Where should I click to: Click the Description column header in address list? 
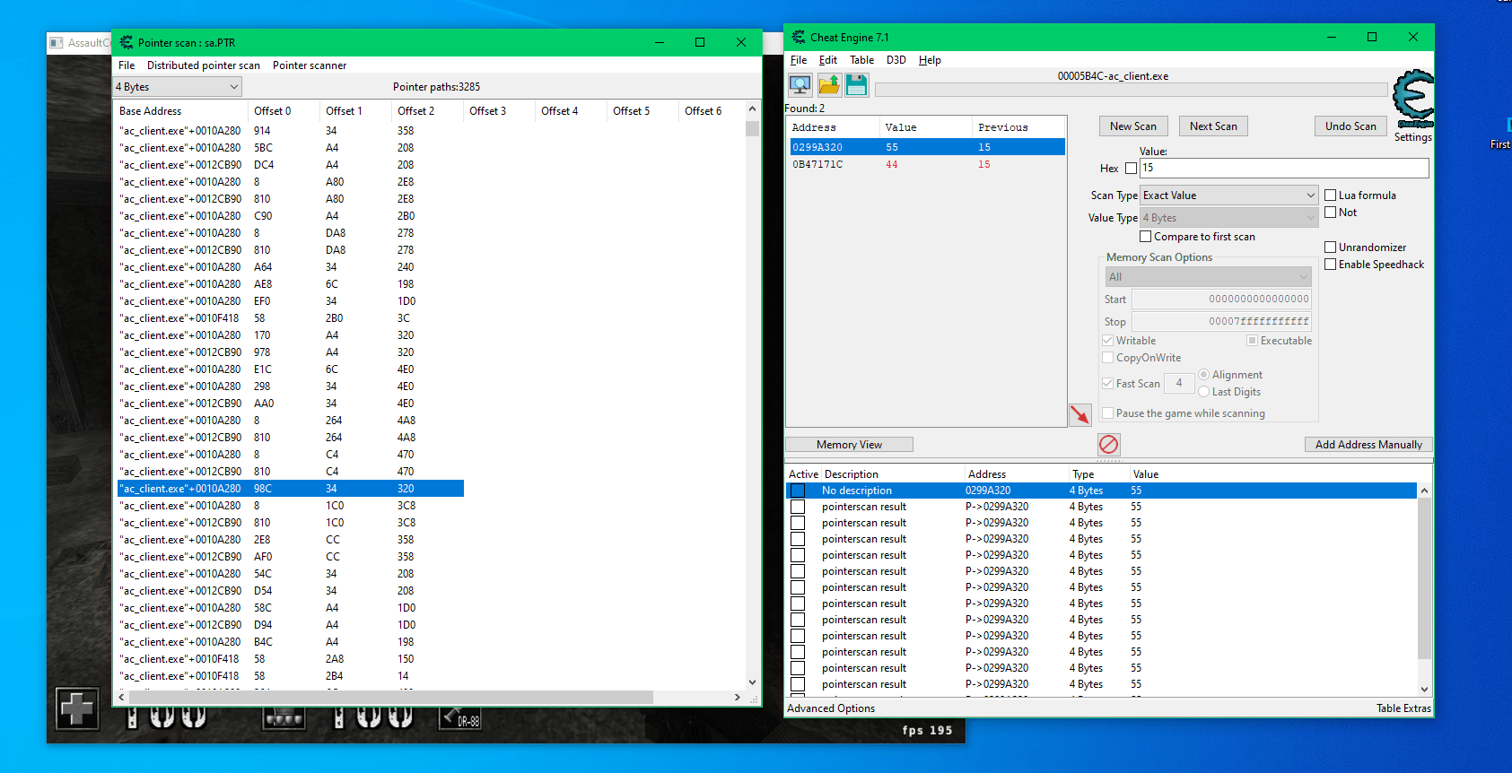tap(893, 474)
